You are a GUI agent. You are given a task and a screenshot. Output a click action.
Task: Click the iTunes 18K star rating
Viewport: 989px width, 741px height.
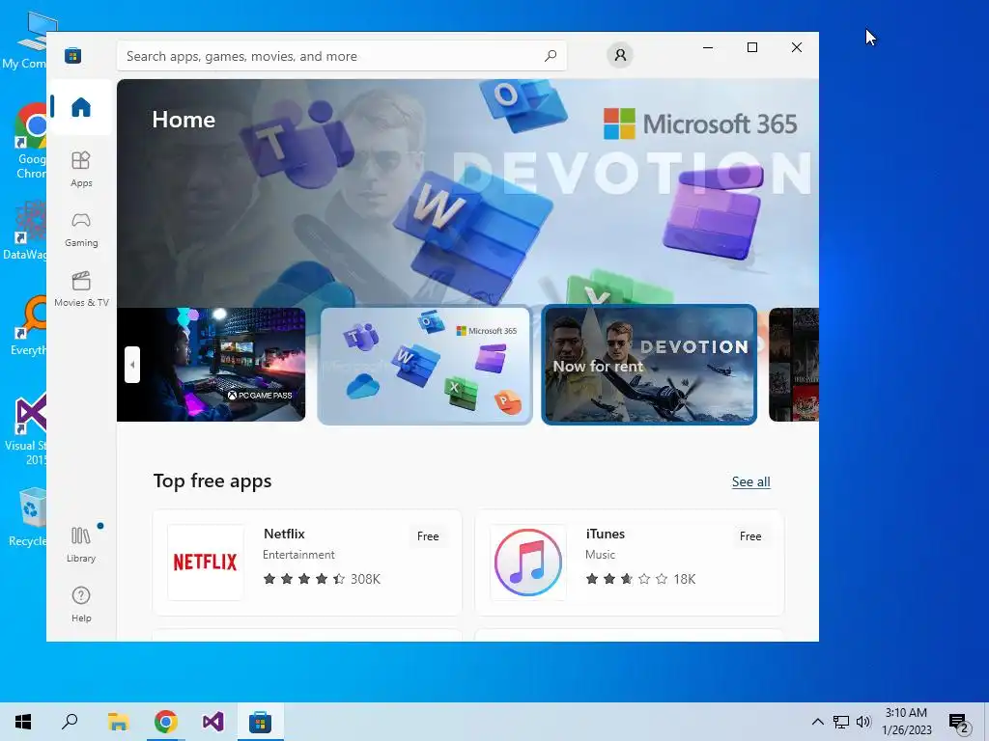[x=640, y=579]
